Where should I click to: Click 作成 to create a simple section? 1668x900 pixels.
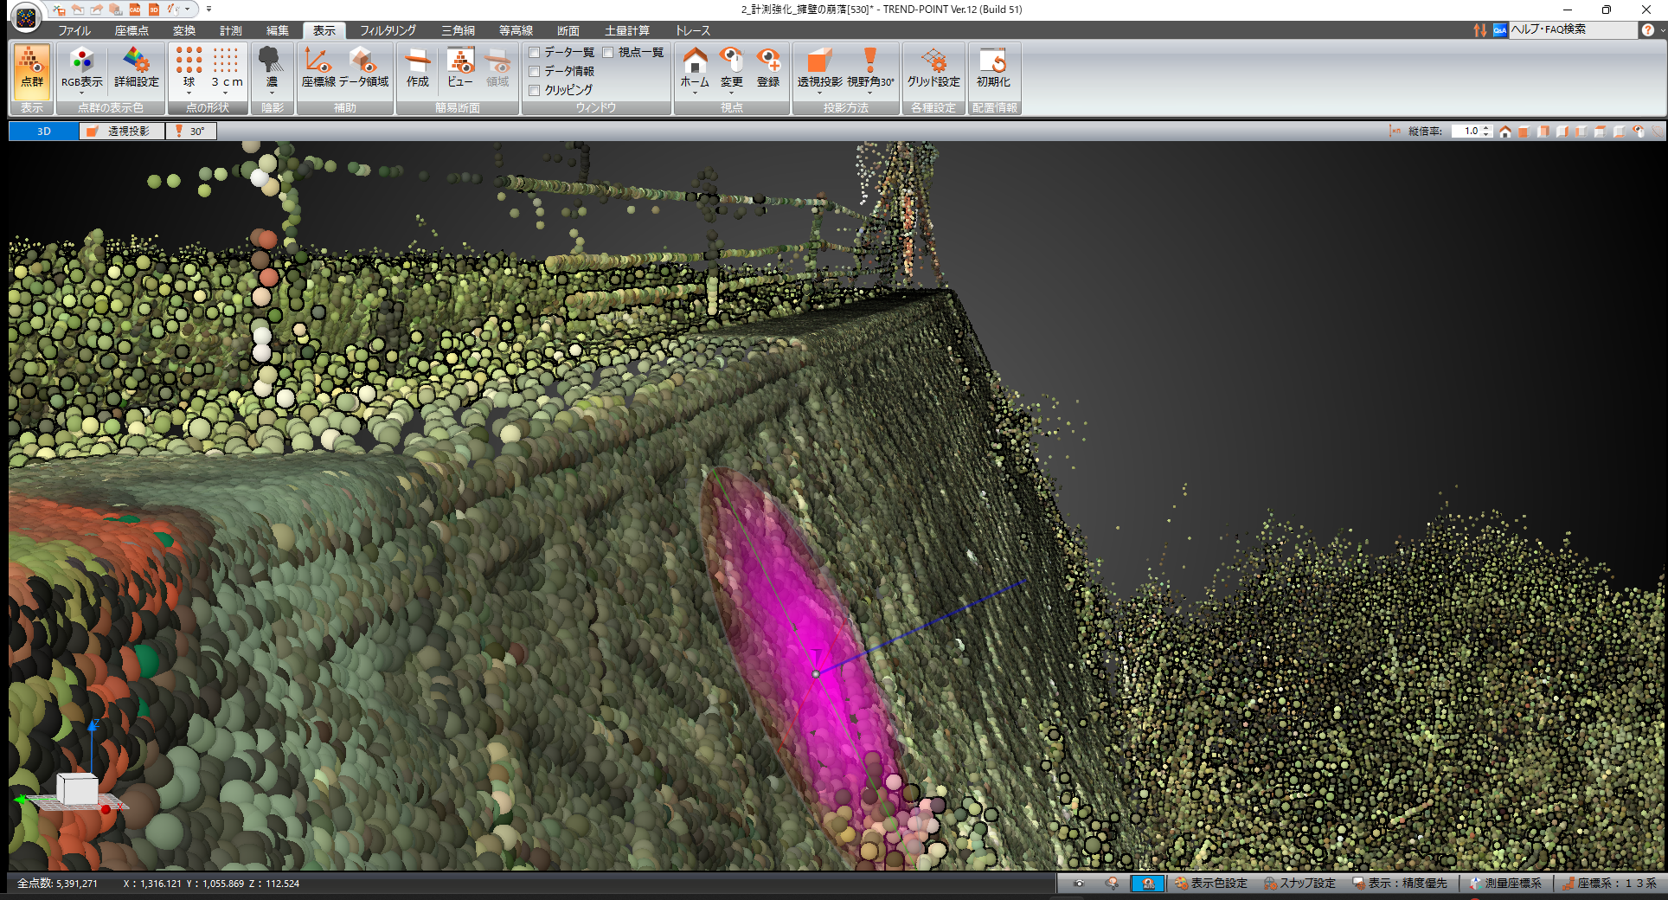click(x=418, y=68)
